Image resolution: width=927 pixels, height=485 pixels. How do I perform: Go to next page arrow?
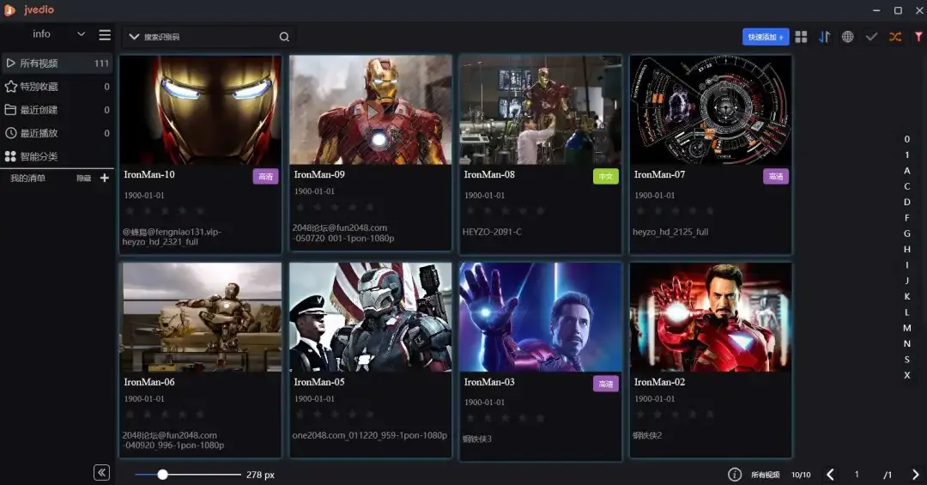tap(916, 475)
